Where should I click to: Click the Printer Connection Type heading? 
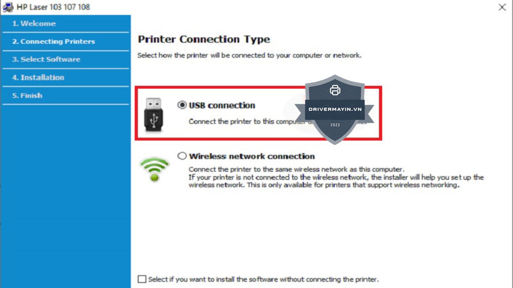pyautogui.click(x=204, y=39)
